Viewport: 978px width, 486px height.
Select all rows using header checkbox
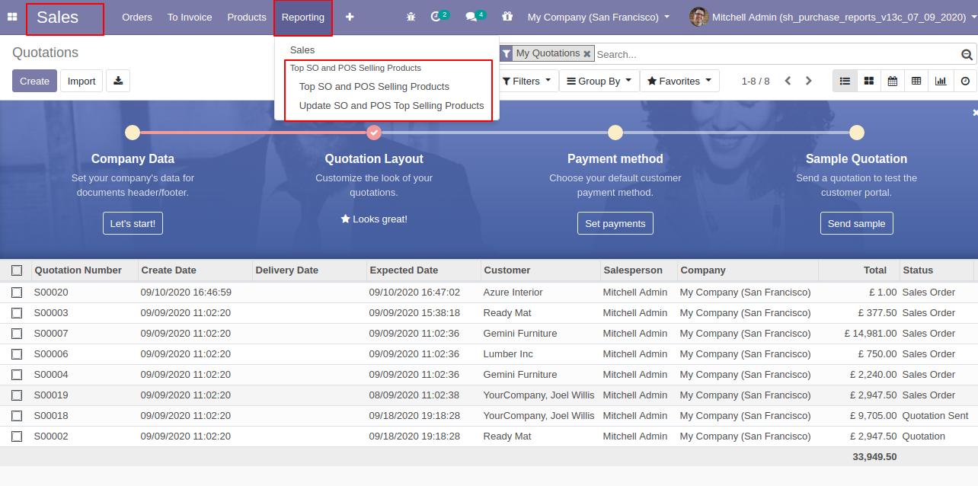17,270
